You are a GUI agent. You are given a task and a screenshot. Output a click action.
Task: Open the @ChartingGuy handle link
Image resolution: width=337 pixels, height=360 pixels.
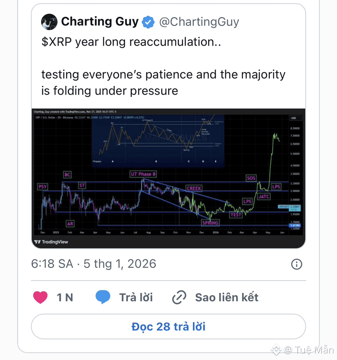(199, 22)
